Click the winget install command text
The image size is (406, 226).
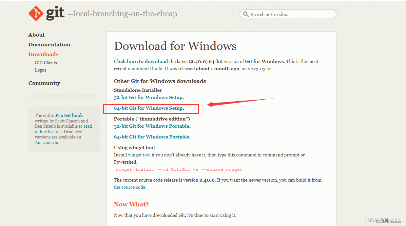point(179,169)
